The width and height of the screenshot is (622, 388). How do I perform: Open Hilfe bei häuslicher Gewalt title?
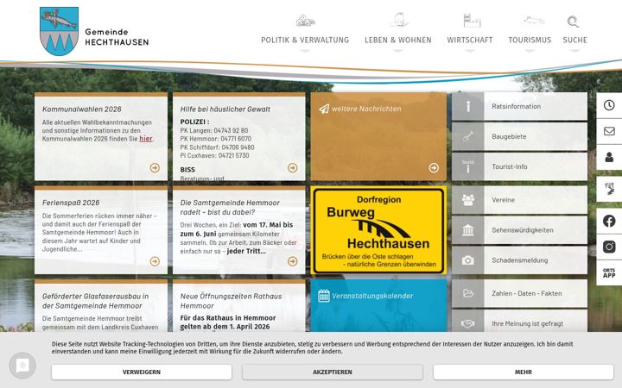tap(225, 110)
